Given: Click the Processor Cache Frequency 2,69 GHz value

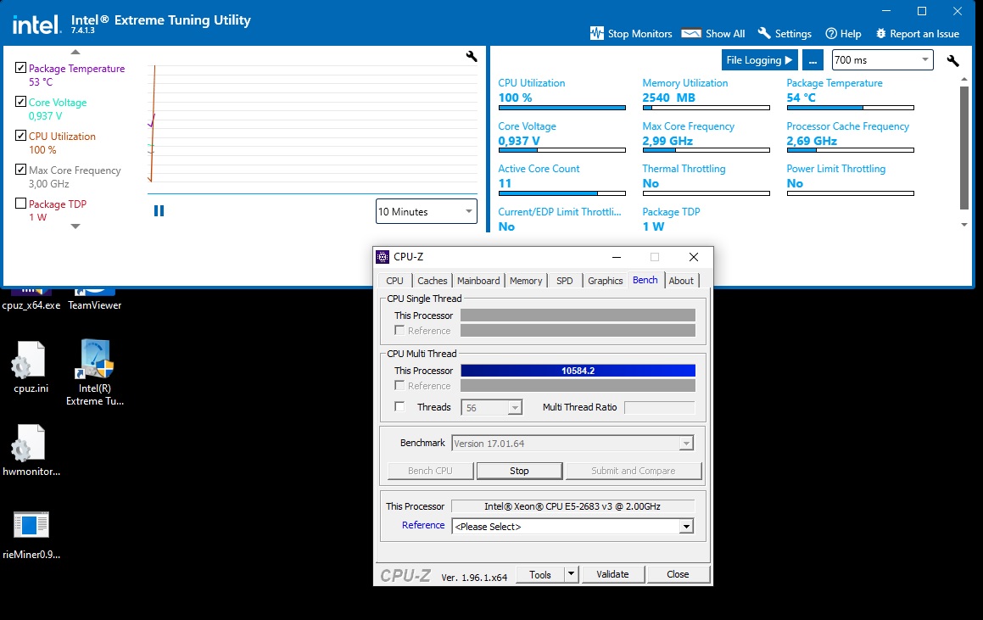Looking at the screenshot, I should point(811,141).
